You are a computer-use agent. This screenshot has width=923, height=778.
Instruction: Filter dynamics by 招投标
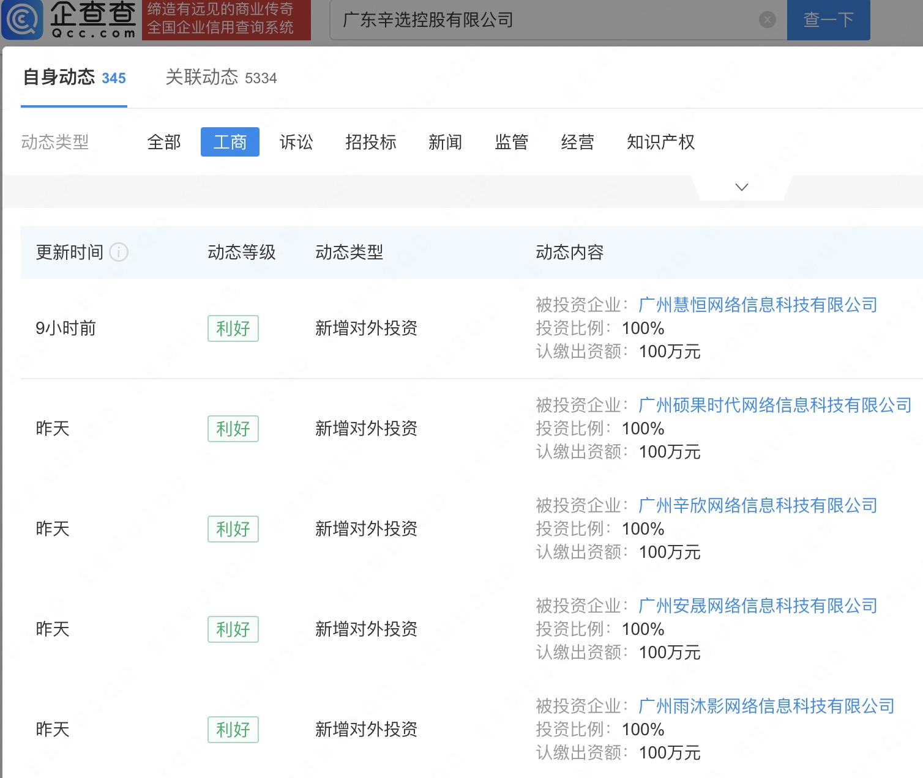[x=371, y=143]
